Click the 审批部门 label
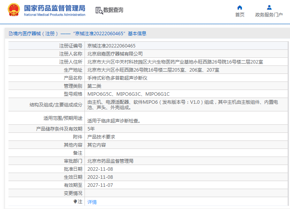This screenshot has width=290, height=209. (x=73, y=161)
